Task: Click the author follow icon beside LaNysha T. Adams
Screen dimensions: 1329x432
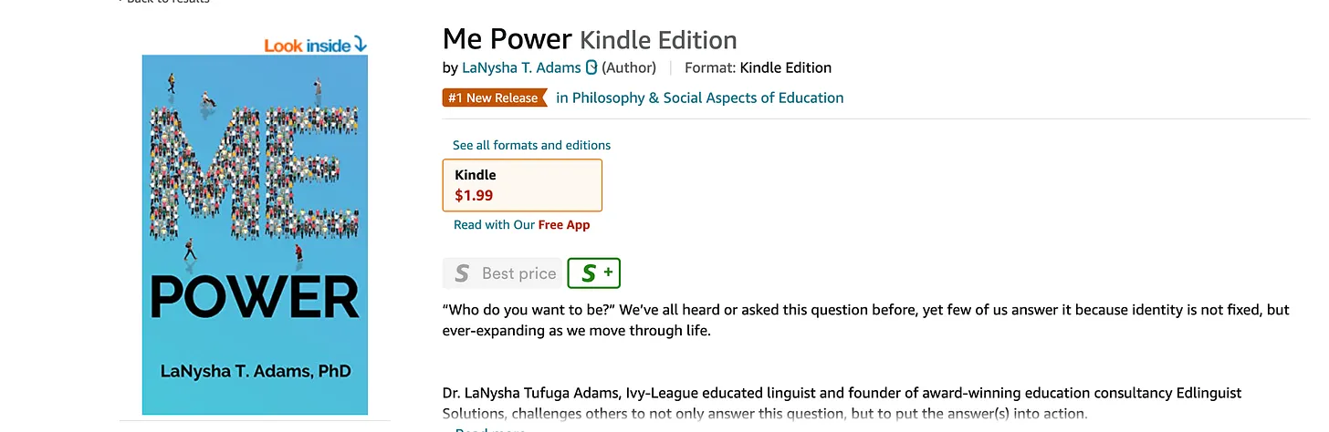Action: [x=591, y=67]
